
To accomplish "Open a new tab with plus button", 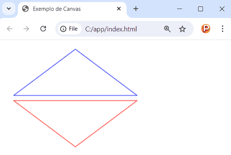I will [x=136, y=9].
